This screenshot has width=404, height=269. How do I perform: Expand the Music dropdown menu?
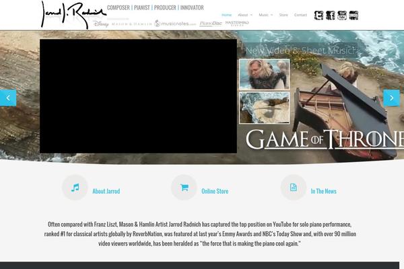pos(266,15)
